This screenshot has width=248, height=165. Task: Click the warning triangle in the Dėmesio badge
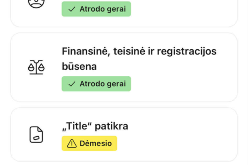(72, 144)
